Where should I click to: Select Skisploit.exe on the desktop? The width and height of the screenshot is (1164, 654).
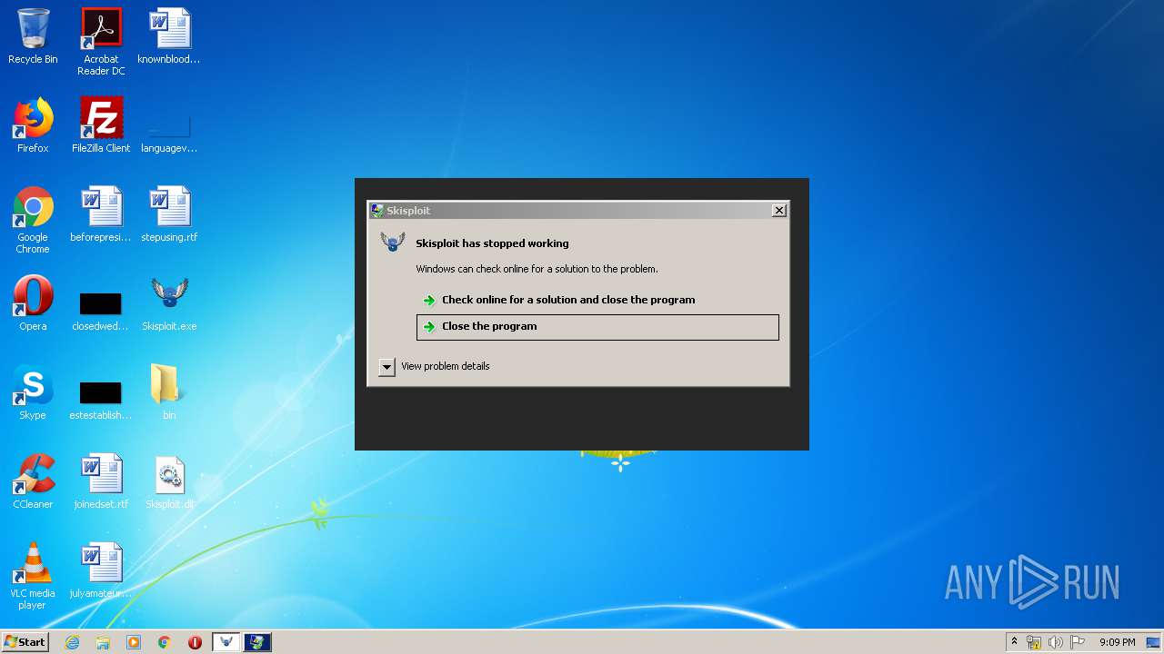pos(169,303)
